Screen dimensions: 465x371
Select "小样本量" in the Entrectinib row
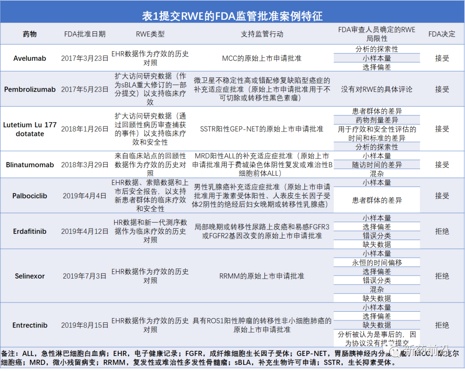[x=377, y=307]
